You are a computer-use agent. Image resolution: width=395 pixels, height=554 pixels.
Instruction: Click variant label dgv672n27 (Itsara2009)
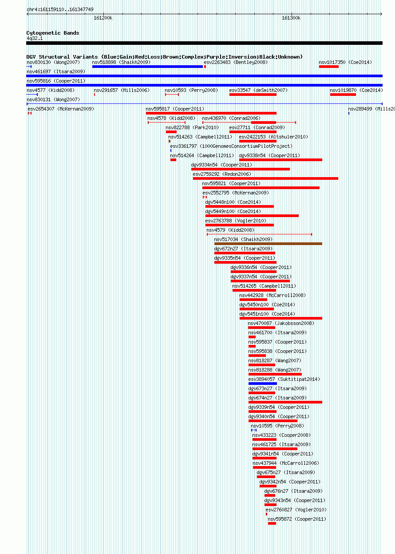point(243,249)
